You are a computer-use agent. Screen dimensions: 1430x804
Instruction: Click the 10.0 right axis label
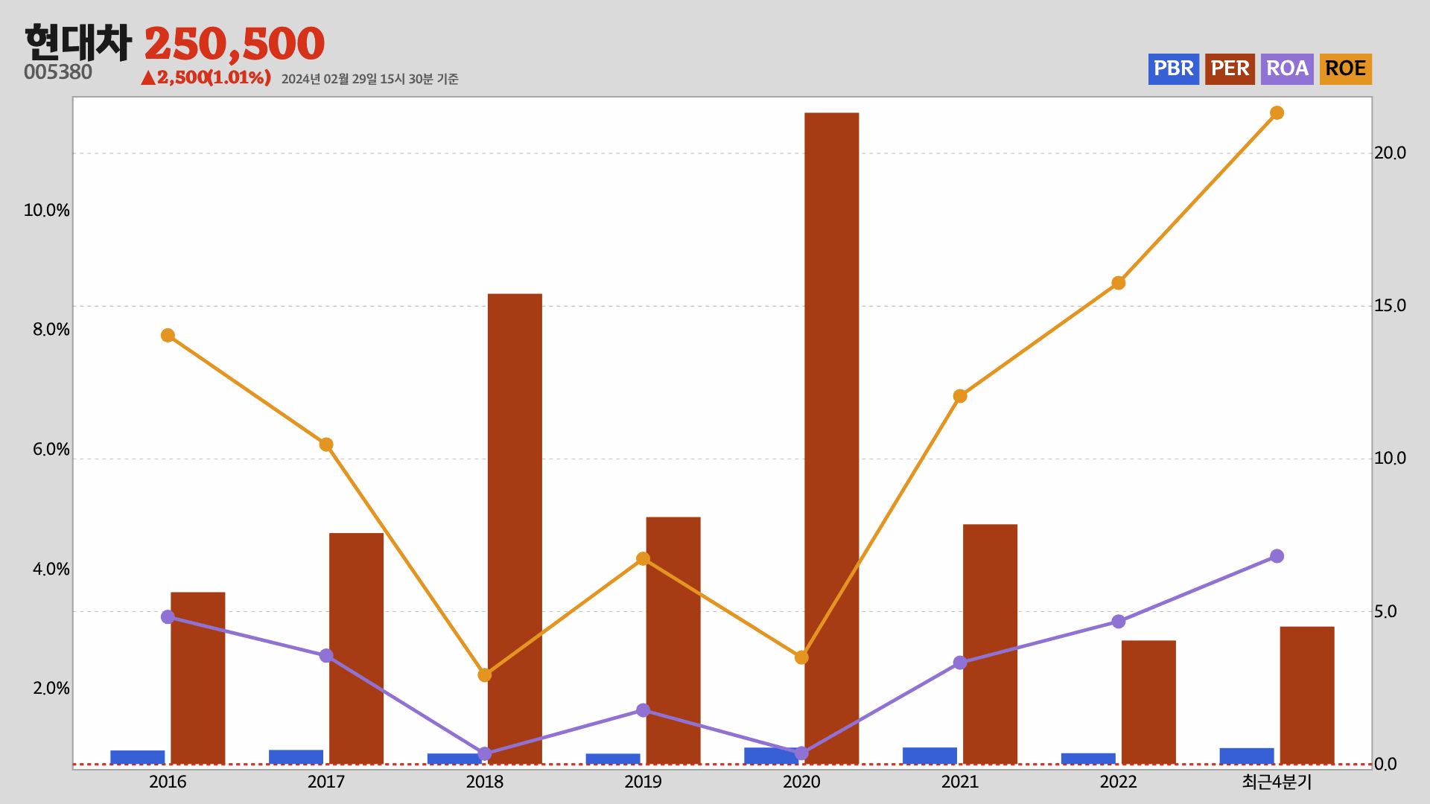(1390, 458)
